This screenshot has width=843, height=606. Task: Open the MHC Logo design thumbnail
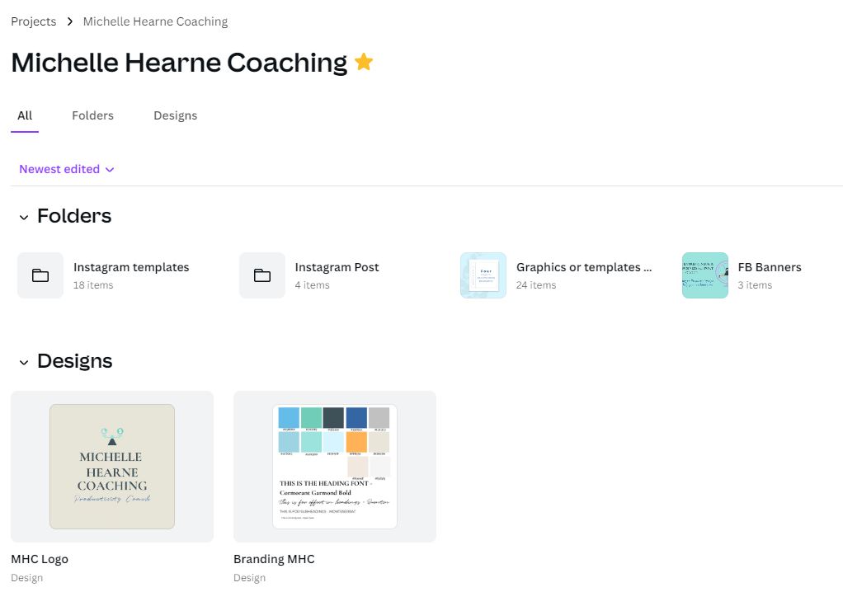click(112, 467)
